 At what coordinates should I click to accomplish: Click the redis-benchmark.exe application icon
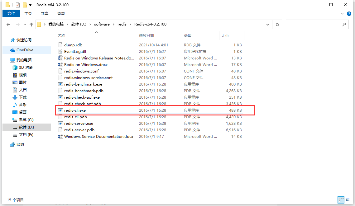tap(60, 84)
